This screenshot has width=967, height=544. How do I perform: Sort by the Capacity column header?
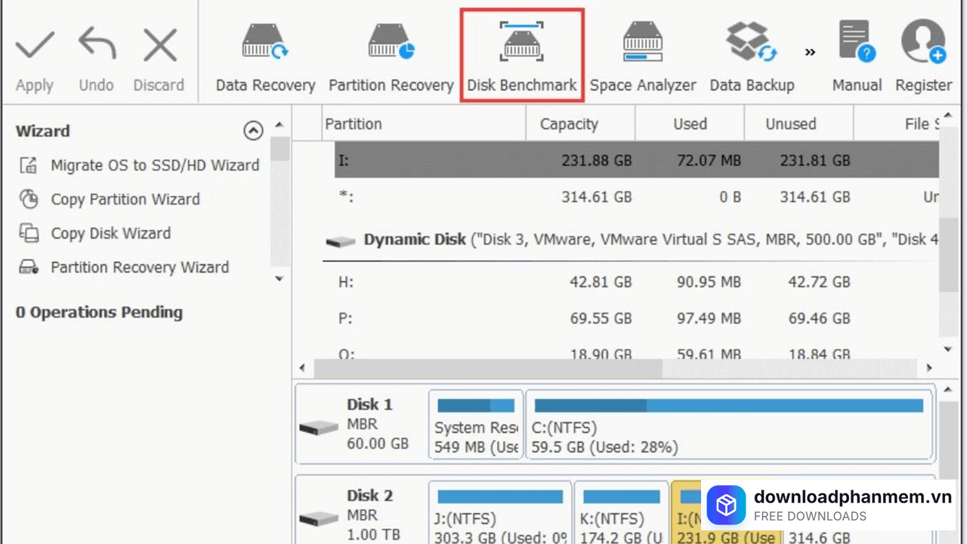569,124
